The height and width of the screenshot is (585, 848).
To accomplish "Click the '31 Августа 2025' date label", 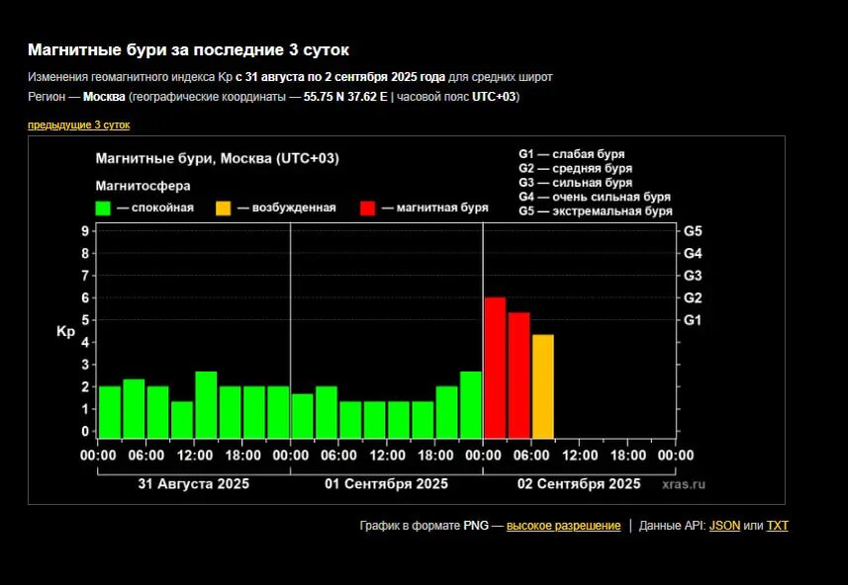I will [x=193, y=484].
